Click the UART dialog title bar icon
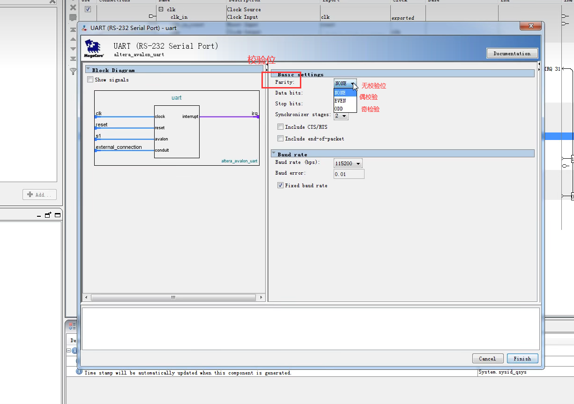 coord(84,28)
